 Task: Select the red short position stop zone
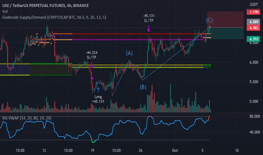point(225,19)
